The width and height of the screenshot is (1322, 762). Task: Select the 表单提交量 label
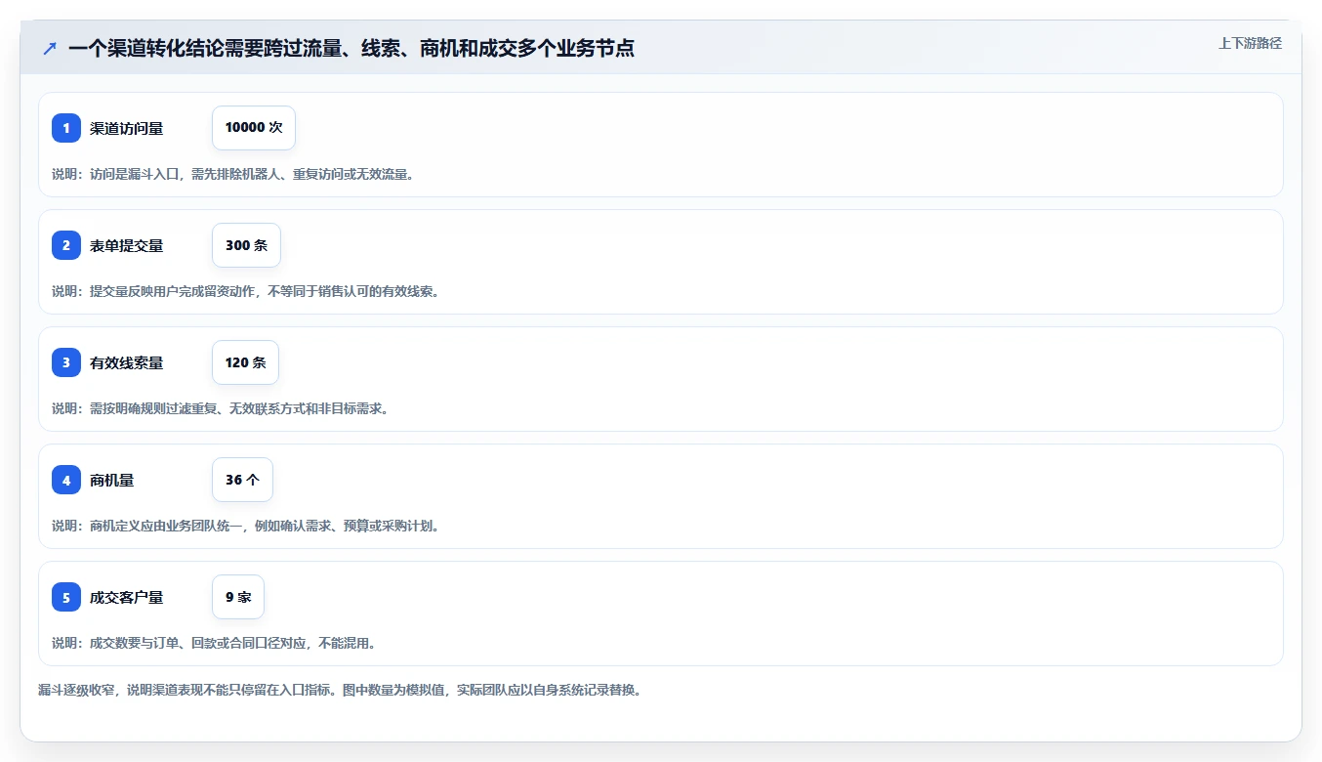coord(127,245)
